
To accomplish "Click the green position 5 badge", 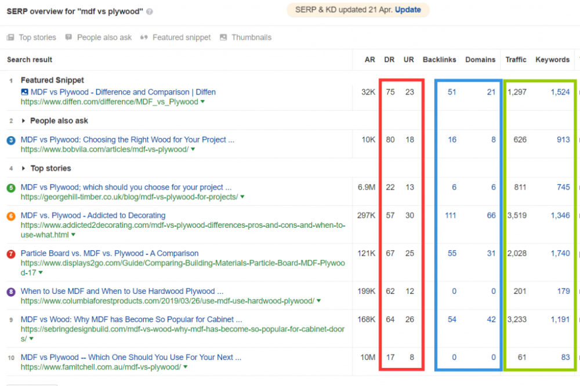I will (11, 188).
